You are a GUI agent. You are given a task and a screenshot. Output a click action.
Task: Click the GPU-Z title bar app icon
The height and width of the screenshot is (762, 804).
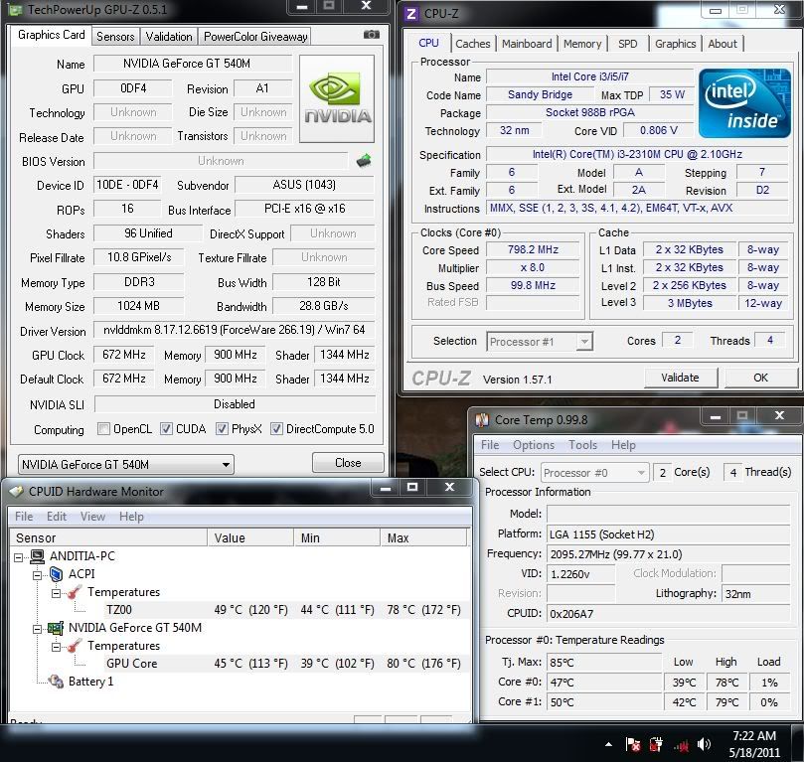click(x=15, y=10)
